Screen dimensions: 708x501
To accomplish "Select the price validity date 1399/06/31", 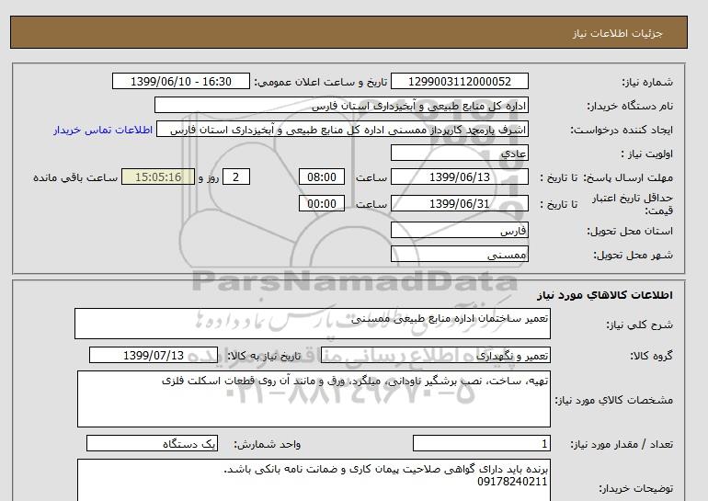I will (460, 203).
